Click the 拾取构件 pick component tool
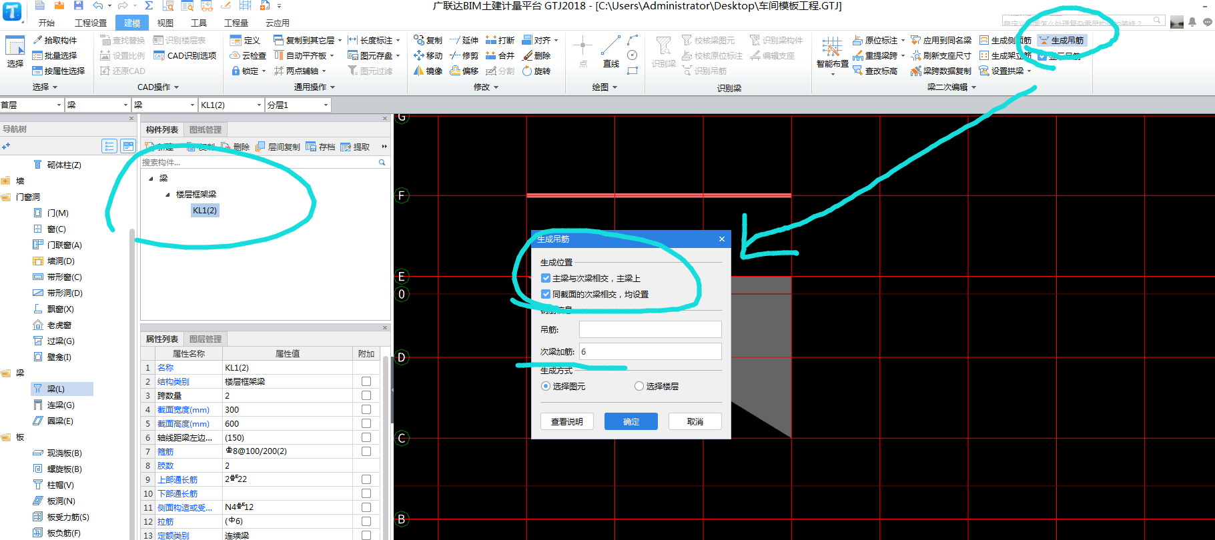Image resolution: width=1215 pixels, height=540 pixels. tap(55, 40)
